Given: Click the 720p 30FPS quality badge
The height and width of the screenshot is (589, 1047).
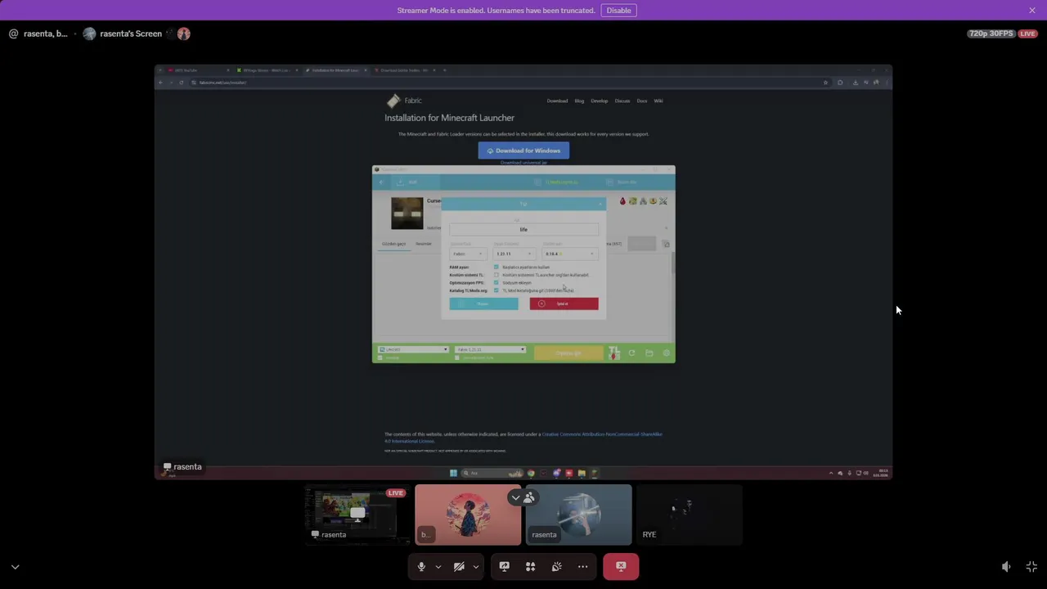Looking at the screenshot, I should (x=991, y=34).
